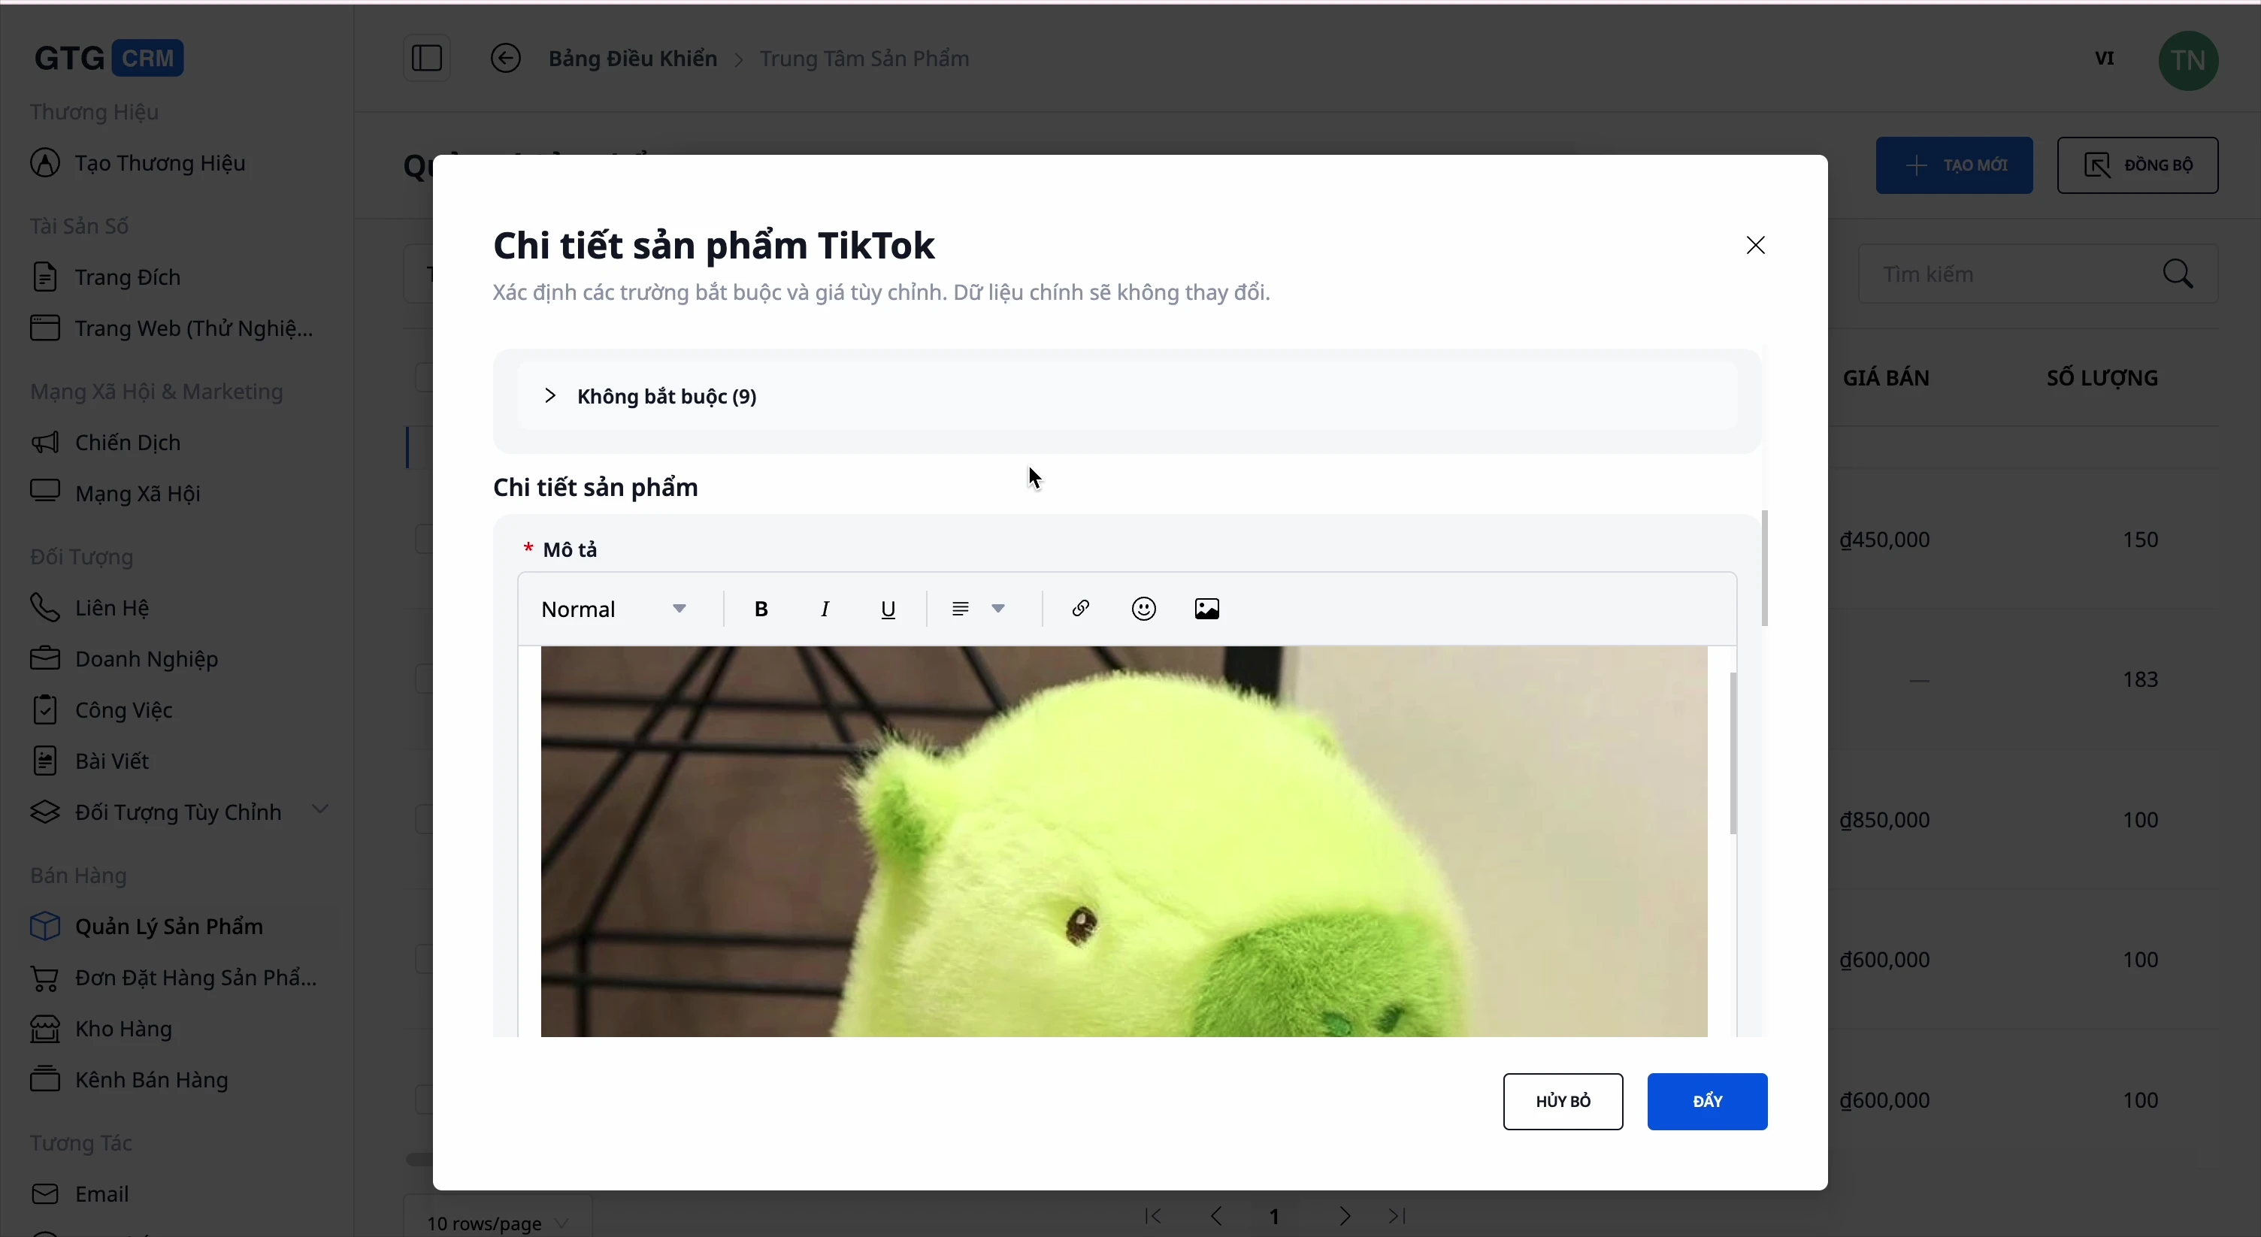Click the Hủy Bỏ button
Viewport: 2261px width, 1237px height.
[1563, 1102]
